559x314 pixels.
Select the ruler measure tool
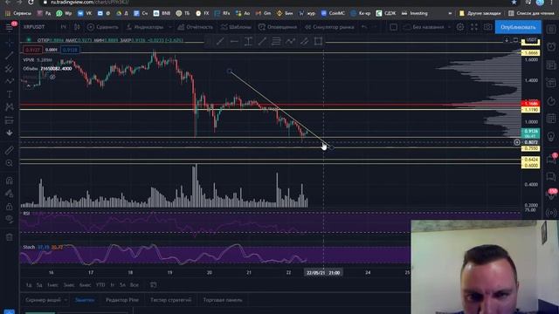(10, 150)
